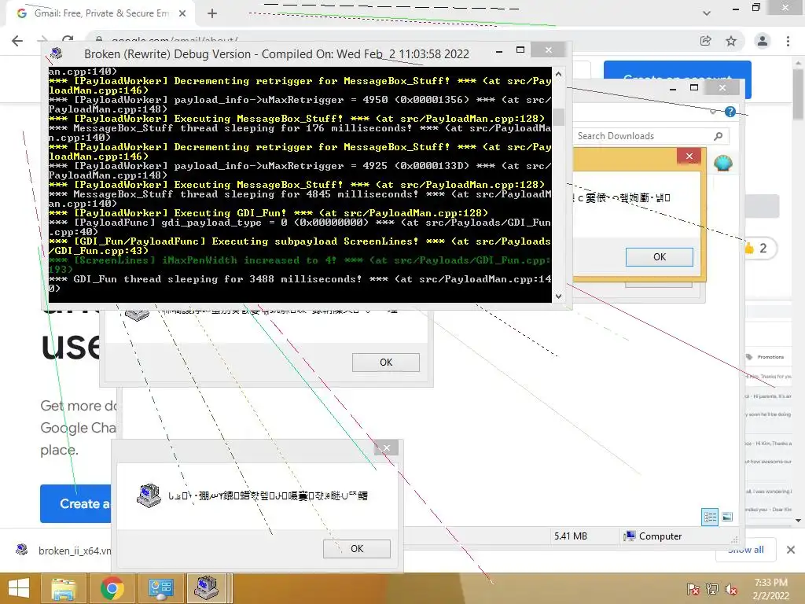Select the Gmail tab
Screen dimensions: 805x604
[101, 14]
